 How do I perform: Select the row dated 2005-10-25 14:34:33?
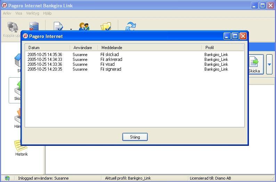click(135, 60)
